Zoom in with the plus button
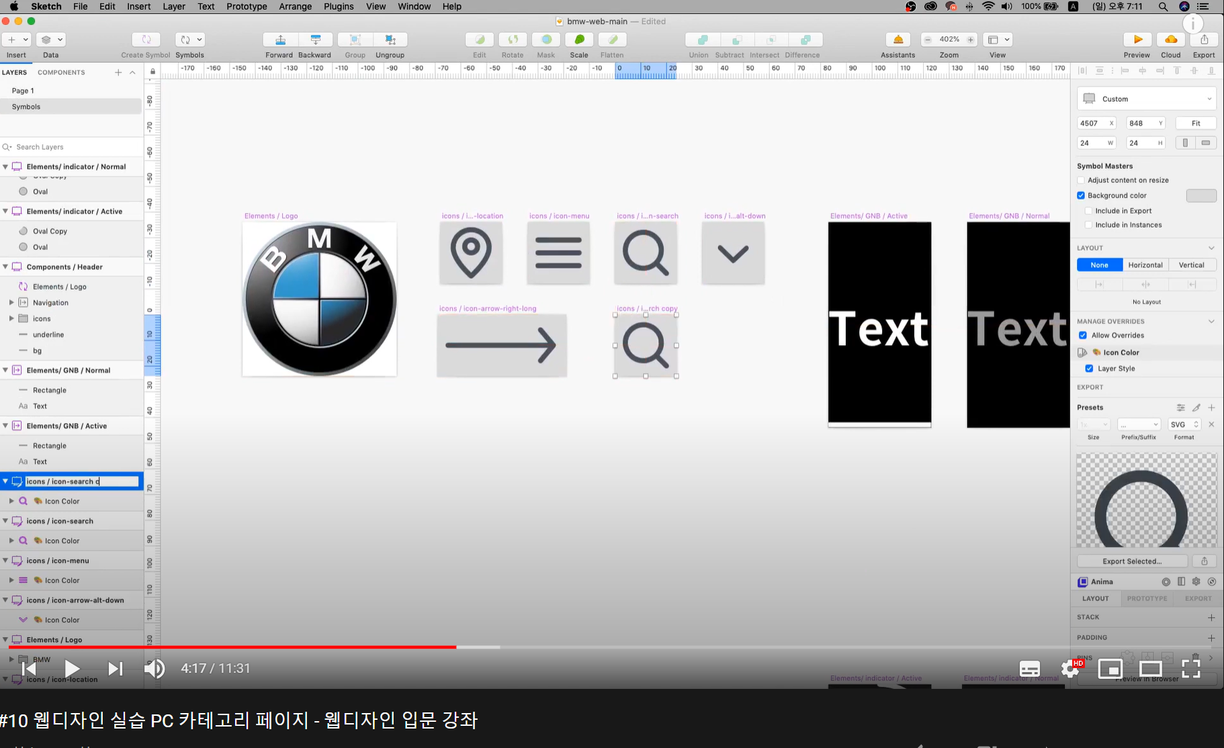Image resolution: width=1224 pixels, height=748 pixels. 970,40
